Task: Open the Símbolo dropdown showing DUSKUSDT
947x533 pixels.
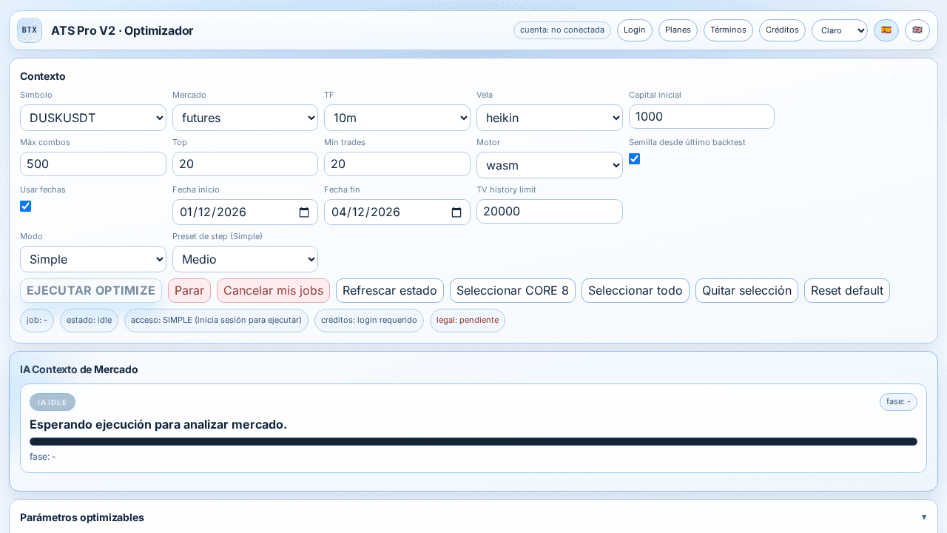Action: pyautogui.click(x=92, y=117)
